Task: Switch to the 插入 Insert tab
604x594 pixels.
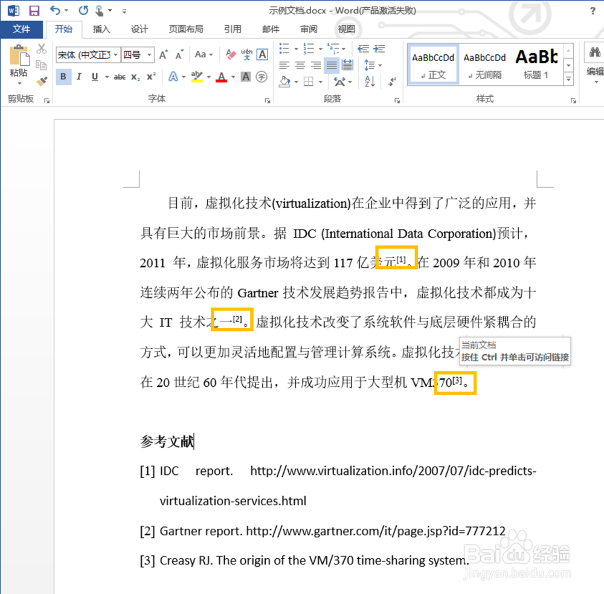Action: coord(101,29)
